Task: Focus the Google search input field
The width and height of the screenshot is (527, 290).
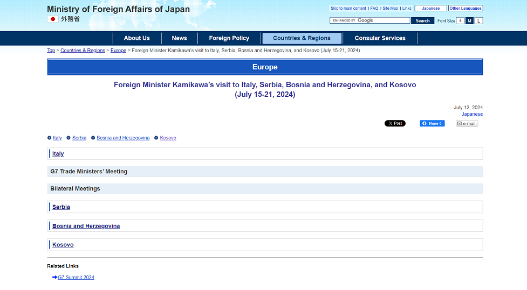Action: click(369, 20)
